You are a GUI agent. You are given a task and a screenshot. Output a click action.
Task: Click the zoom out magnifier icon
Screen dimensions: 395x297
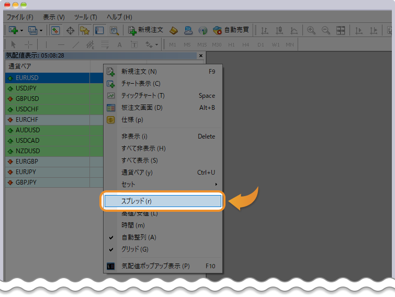(x=326, y=30)
